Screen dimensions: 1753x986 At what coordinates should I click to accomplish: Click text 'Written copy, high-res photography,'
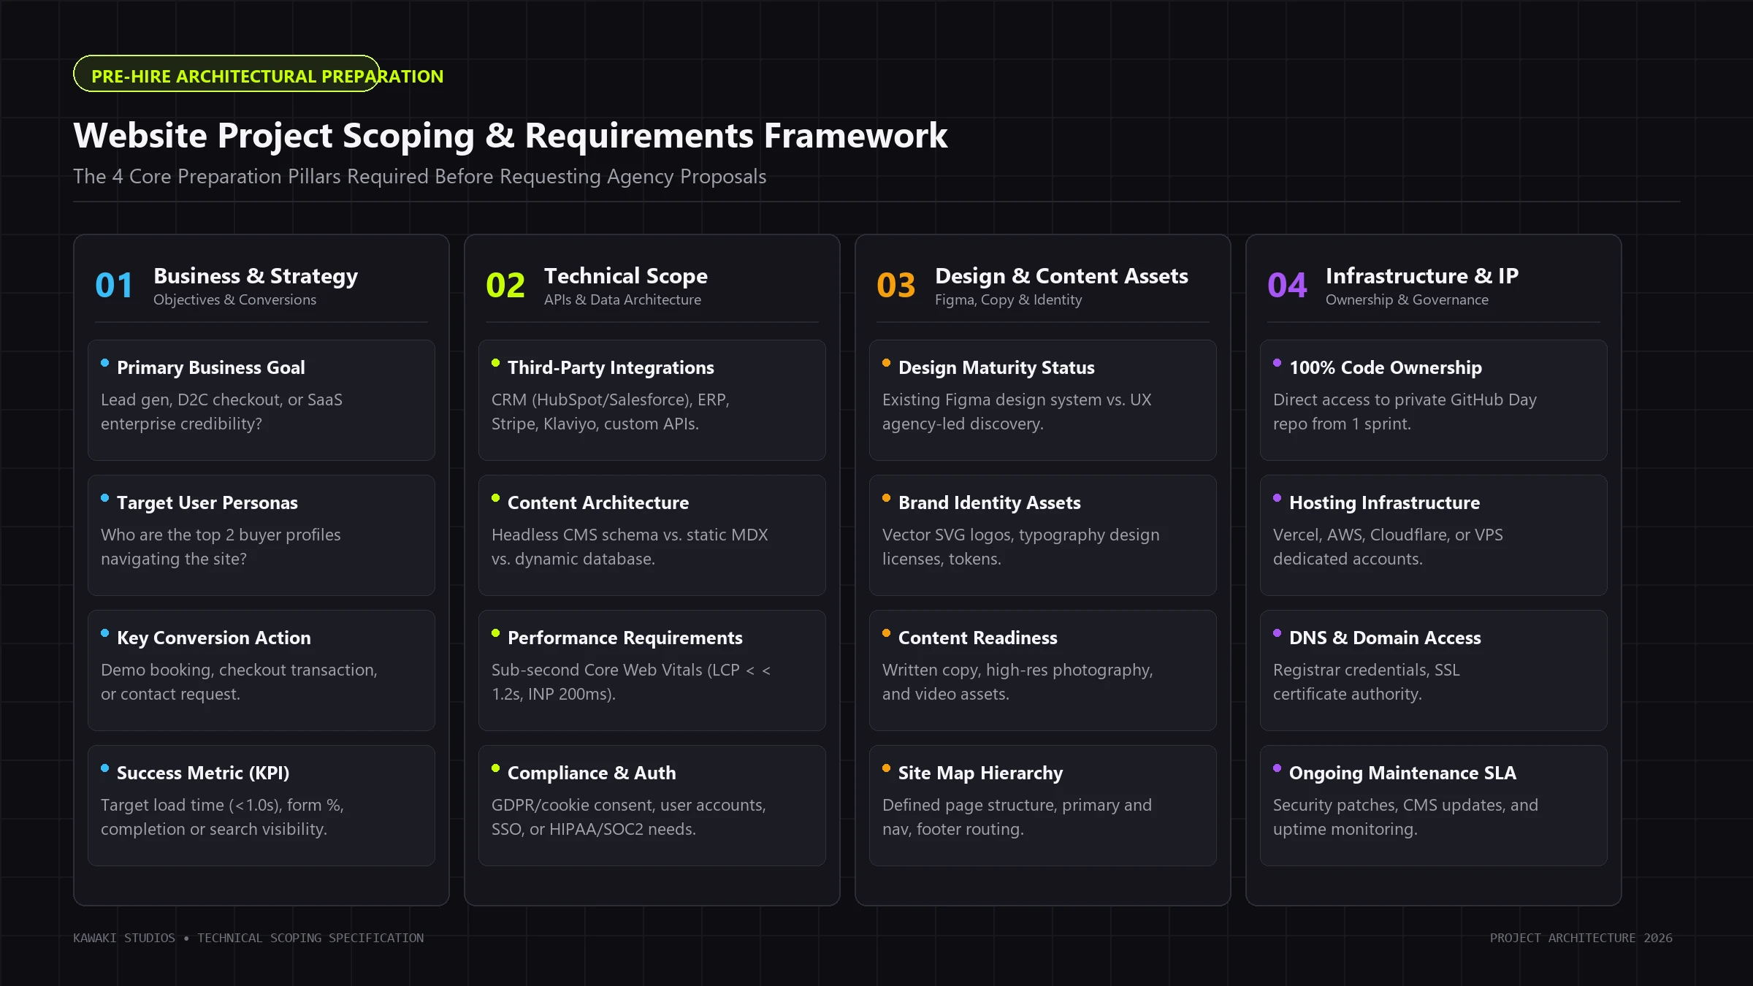[1017, 670]
